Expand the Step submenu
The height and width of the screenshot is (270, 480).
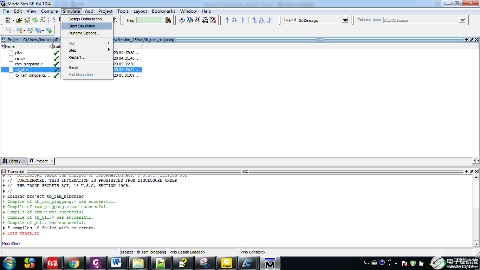(87, 50)
